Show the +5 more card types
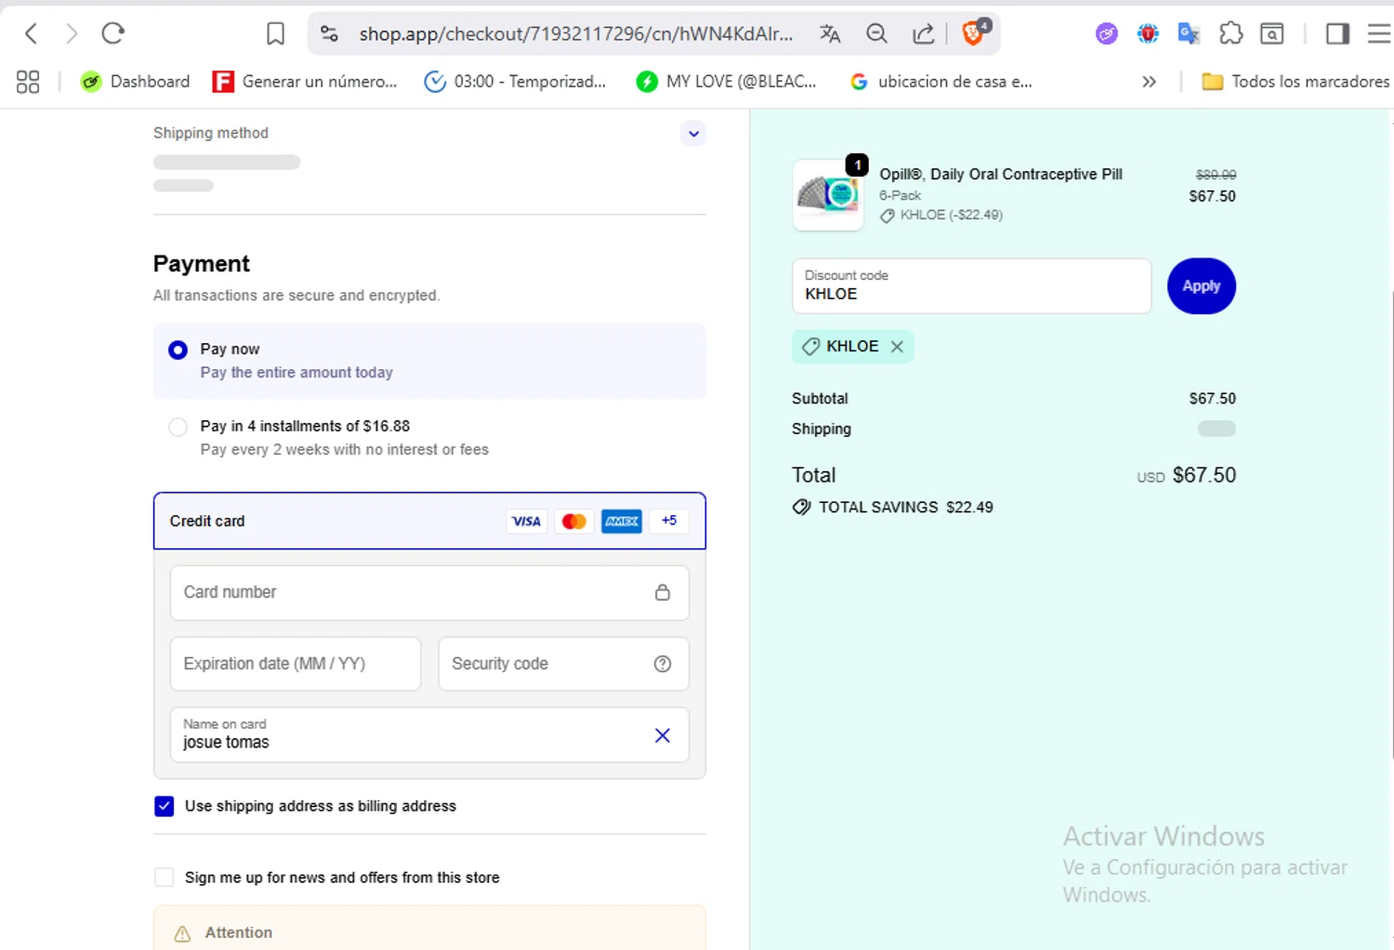The image size is (1394, 950). click(x=669, y=521)
